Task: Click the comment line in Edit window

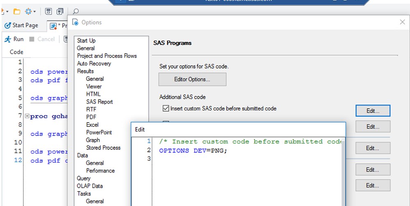Action: click(x=250, y=142)
